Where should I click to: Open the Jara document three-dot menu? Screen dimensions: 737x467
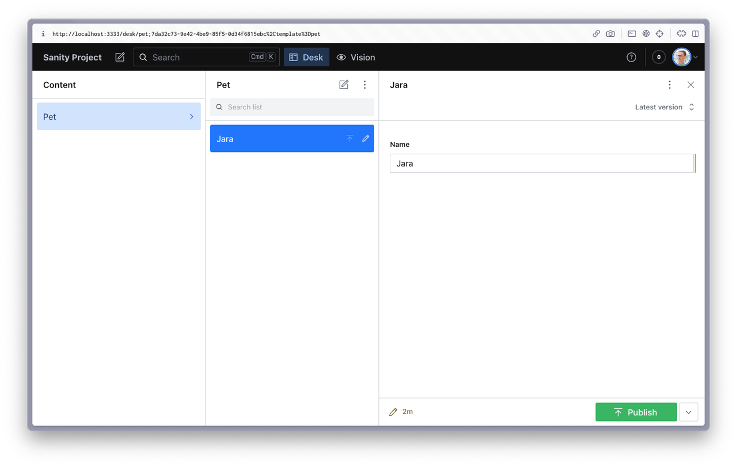(670, 85)
